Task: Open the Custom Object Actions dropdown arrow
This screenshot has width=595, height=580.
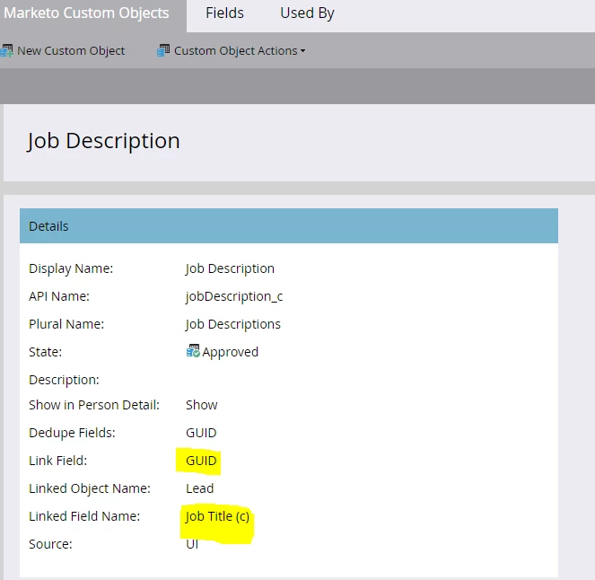Action: [x=302, y=51]
